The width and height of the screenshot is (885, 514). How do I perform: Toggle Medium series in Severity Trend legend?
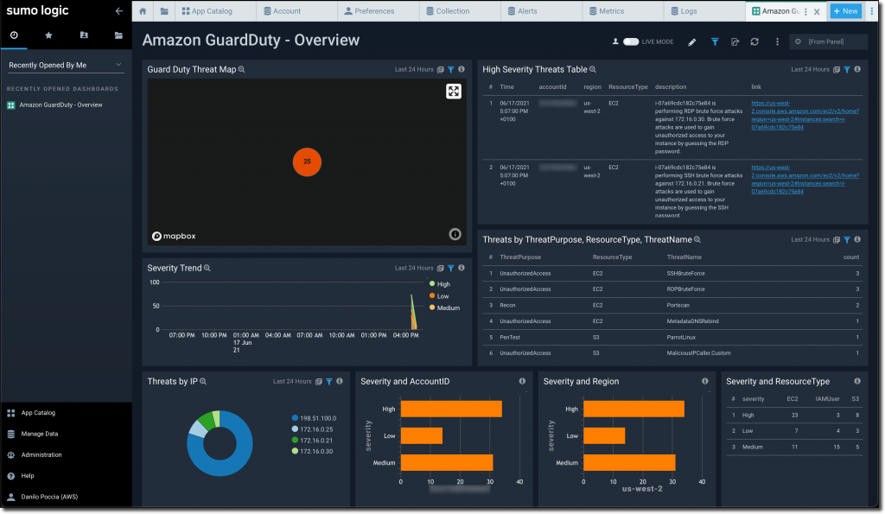pyautogui.click(x=445, y=308)
